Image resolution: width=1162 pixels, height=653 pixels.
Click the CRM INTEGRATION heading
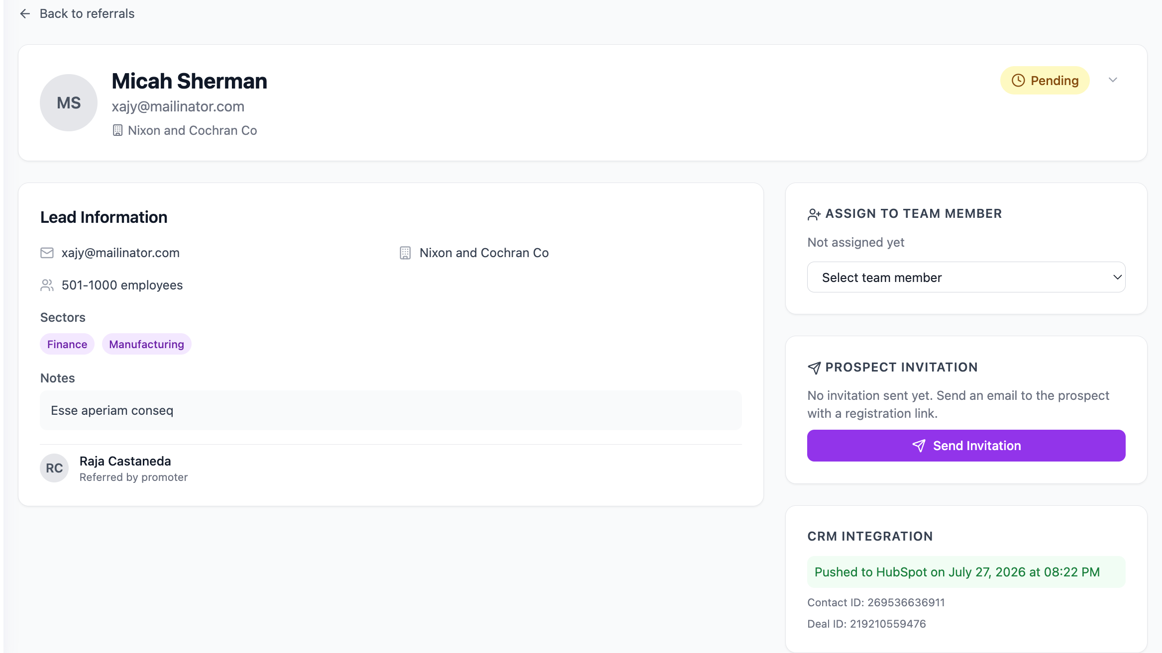coord(870,536)
